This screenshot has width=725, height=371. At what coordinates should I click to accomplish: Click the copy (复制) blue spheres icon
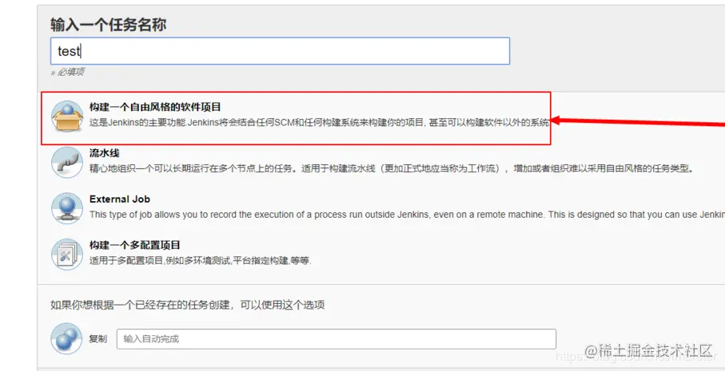(x=67, y=338)
